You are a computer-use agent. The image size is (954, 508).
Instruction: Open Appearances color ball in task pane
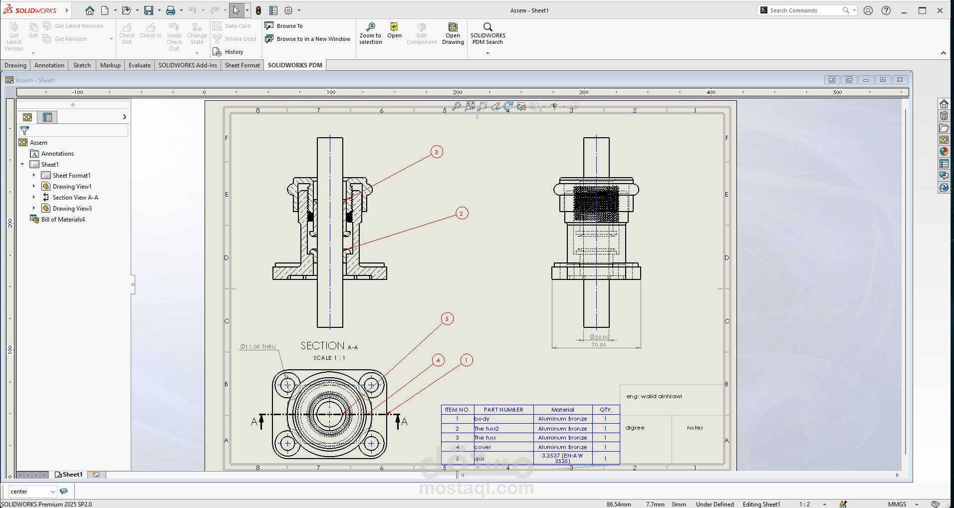point(944,152)
